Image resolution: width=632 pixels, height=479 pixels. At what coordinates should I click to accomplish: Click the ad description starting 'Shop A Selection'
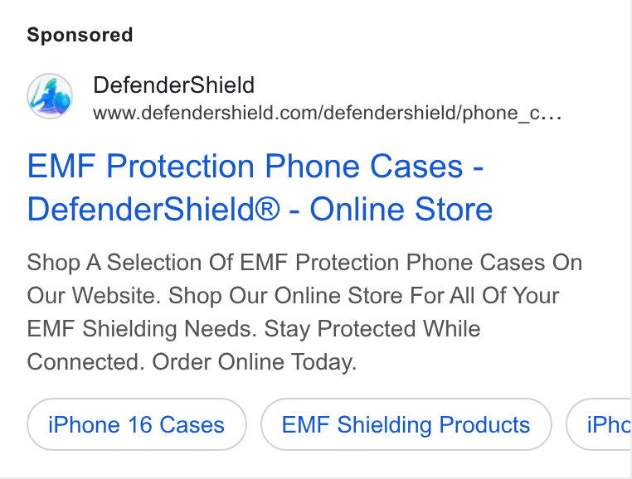(304, 312)
